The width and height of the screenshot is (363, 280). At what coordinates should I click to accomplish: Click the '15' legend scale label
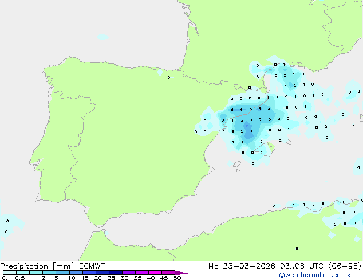click(x=85, y=278)
